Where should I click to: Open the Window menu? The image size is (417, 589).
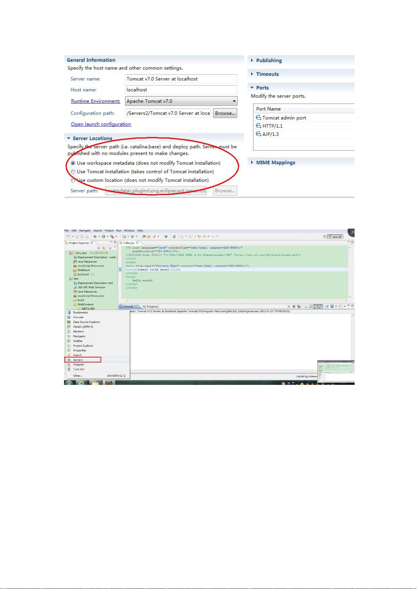[129, 231]
